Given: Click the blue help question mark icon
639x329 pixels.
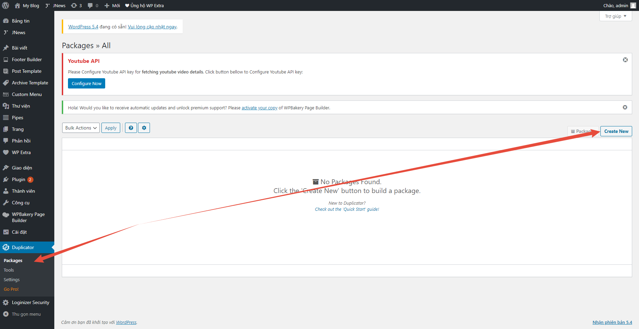Looking at the screenshot, I should pyautogui.click(x=131, y=128).
